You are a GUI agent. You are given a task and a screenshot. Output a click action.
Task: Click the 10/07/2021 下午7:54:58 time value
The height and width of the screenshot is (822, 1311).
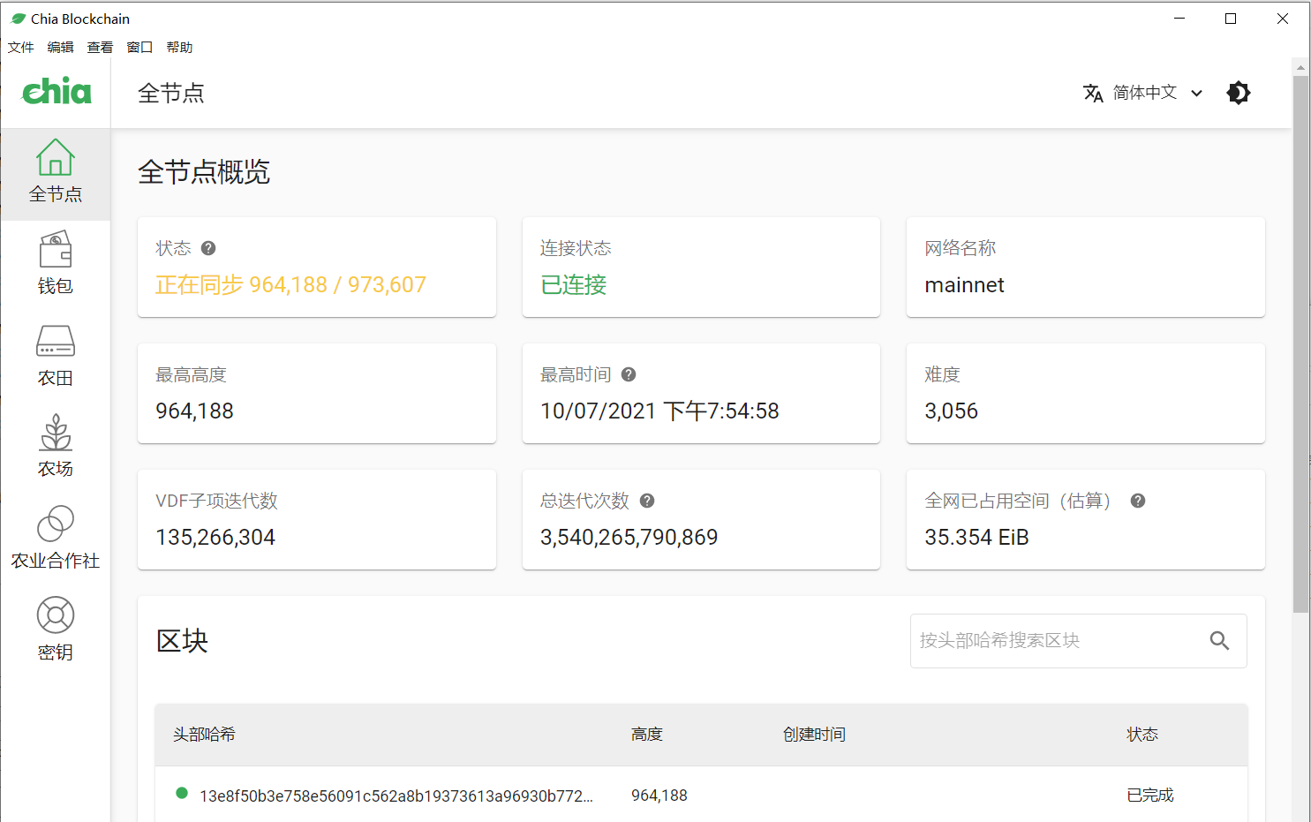pyautogui.click(x=659, y=411)
